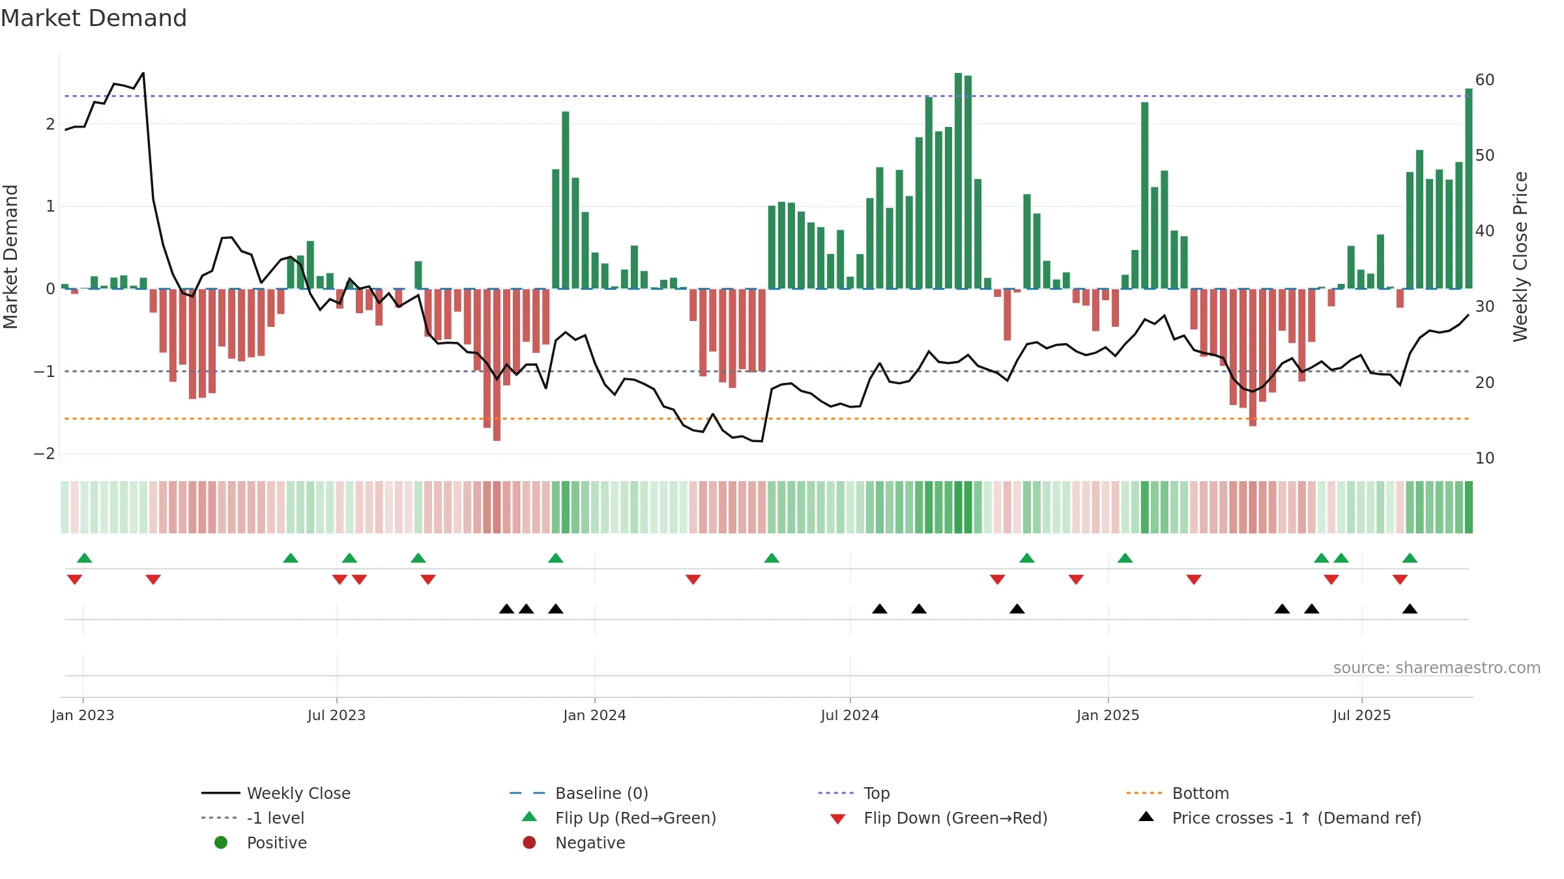1564x879 pixels.
Task: Click the 10 tick on the price axis
Action: tap(1484, 458)
